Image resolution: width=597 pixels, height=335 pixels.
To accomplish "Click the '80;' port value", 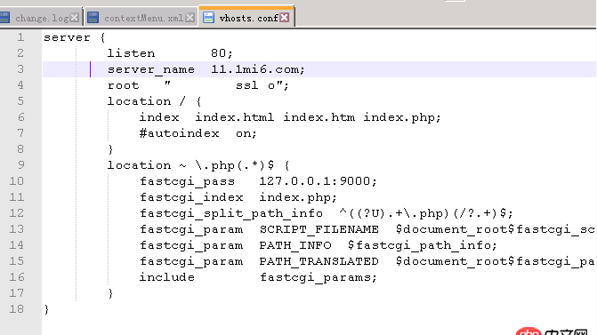I will tap(222, 53).
